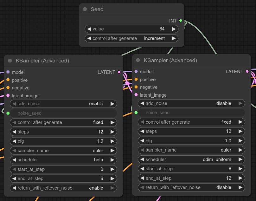Click right KSampler's noise_seed input port
The height and width of the screenshot is (201, 256).
pos(136,113)
